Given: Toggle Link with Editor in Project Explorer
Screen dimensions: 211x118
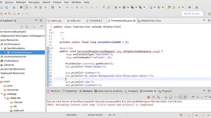Looking at the screenshot, I should (27, 27).
